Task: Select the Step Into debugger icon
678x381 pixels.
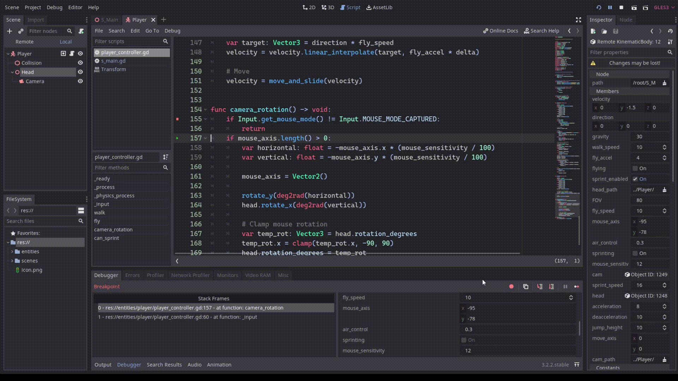Action: pos(540,286)
